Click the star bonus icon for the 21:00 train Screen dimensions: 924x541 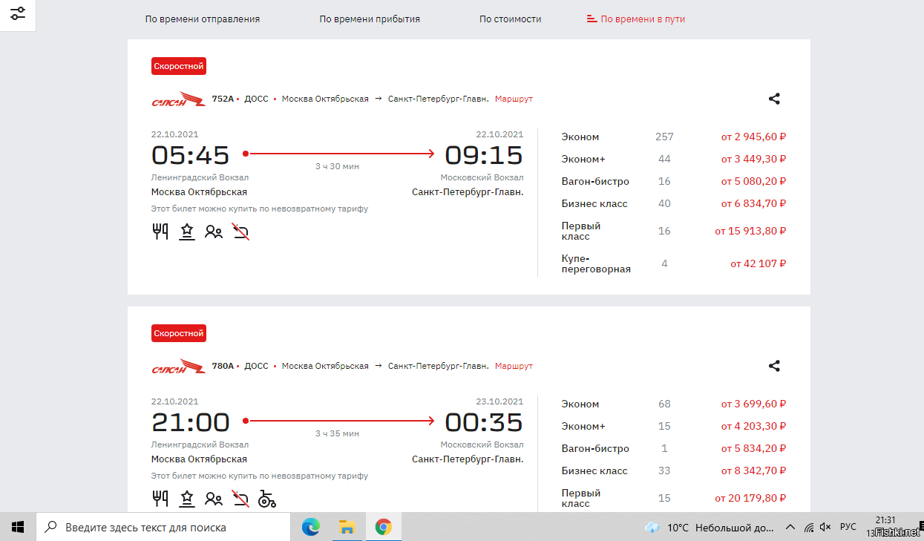point(187,499)
